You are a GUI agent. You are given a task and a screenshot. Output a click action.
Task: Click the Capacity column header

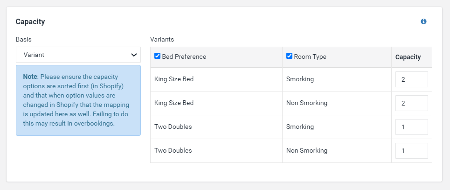click(x=408, y=57)
